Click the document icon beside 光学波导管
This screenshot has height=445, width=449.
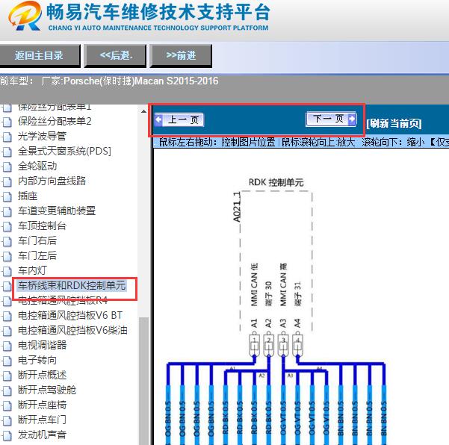[x=7, y=137]
